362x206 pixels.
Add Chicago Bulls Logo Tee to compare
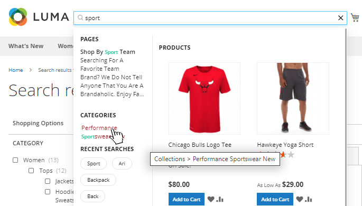(x=219, y=199)
